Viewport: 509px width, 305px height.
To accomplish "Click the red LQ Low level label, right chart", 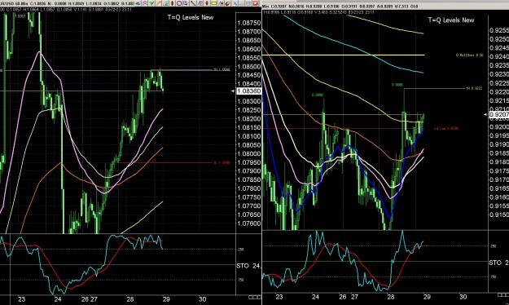I will 446,128.
